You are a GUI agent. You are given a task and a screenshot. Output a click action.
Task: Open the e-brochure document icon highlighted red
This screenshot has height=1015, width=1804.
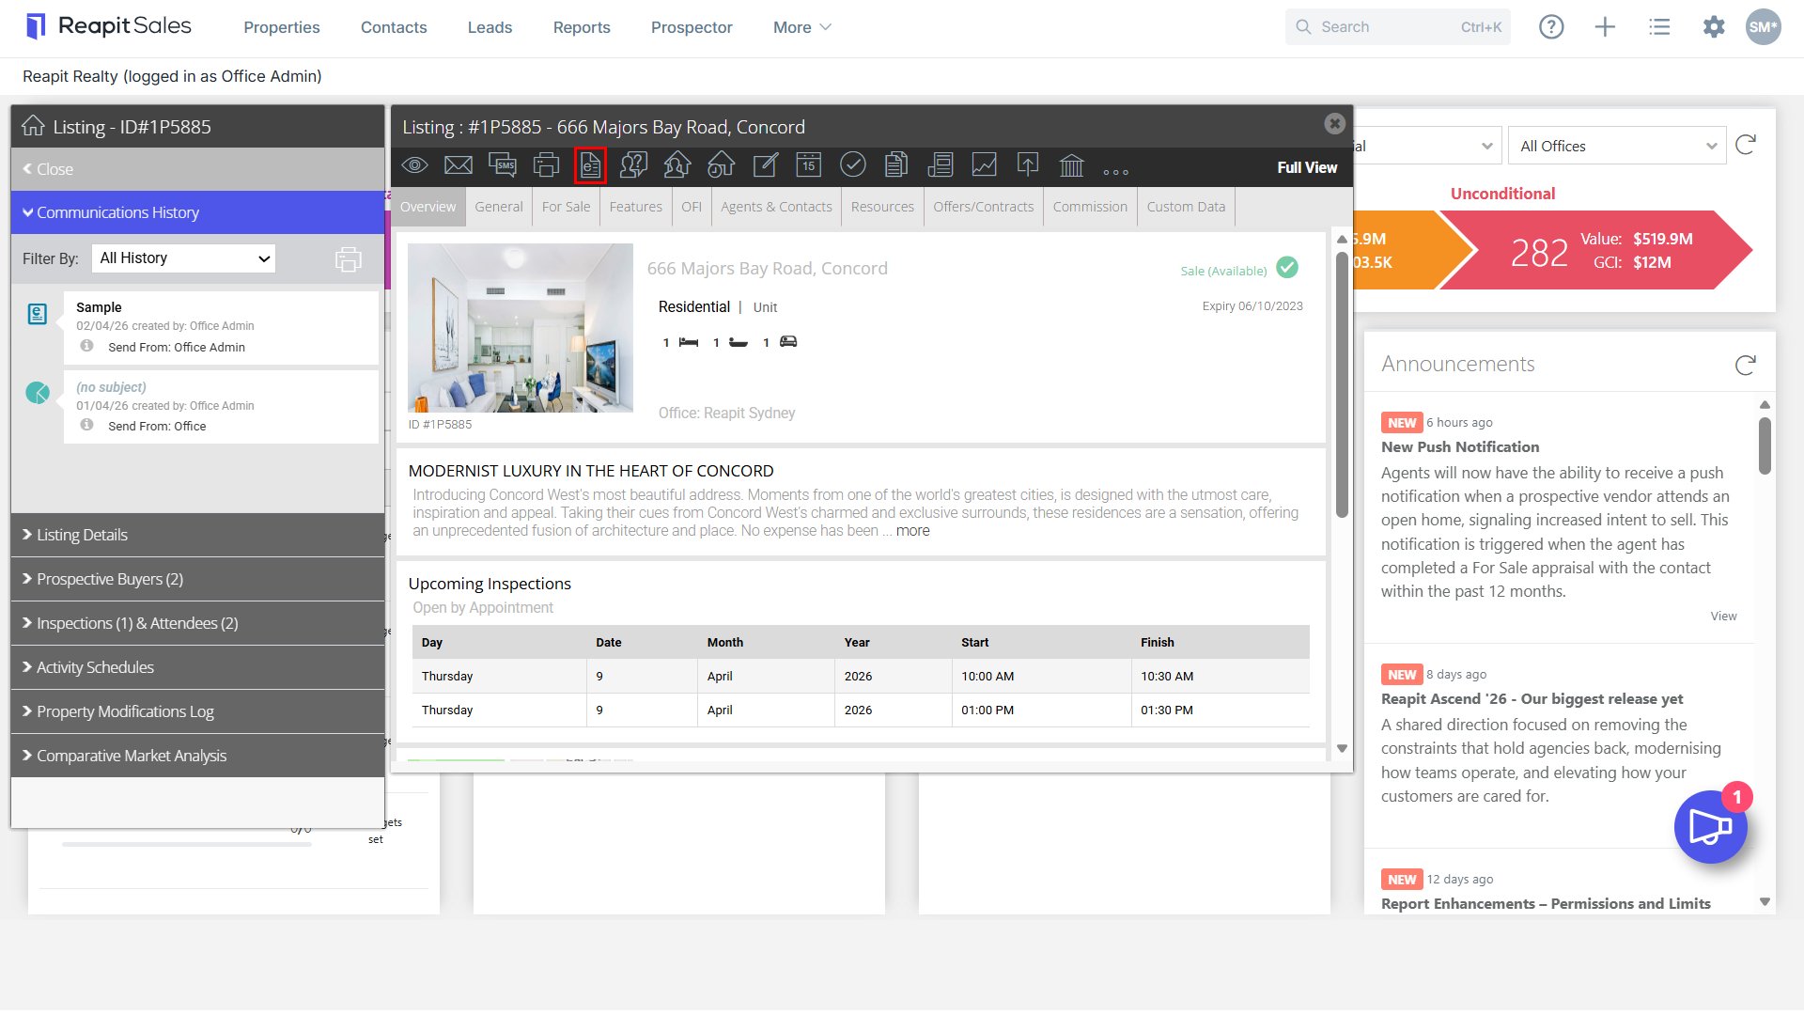[590, 165]
